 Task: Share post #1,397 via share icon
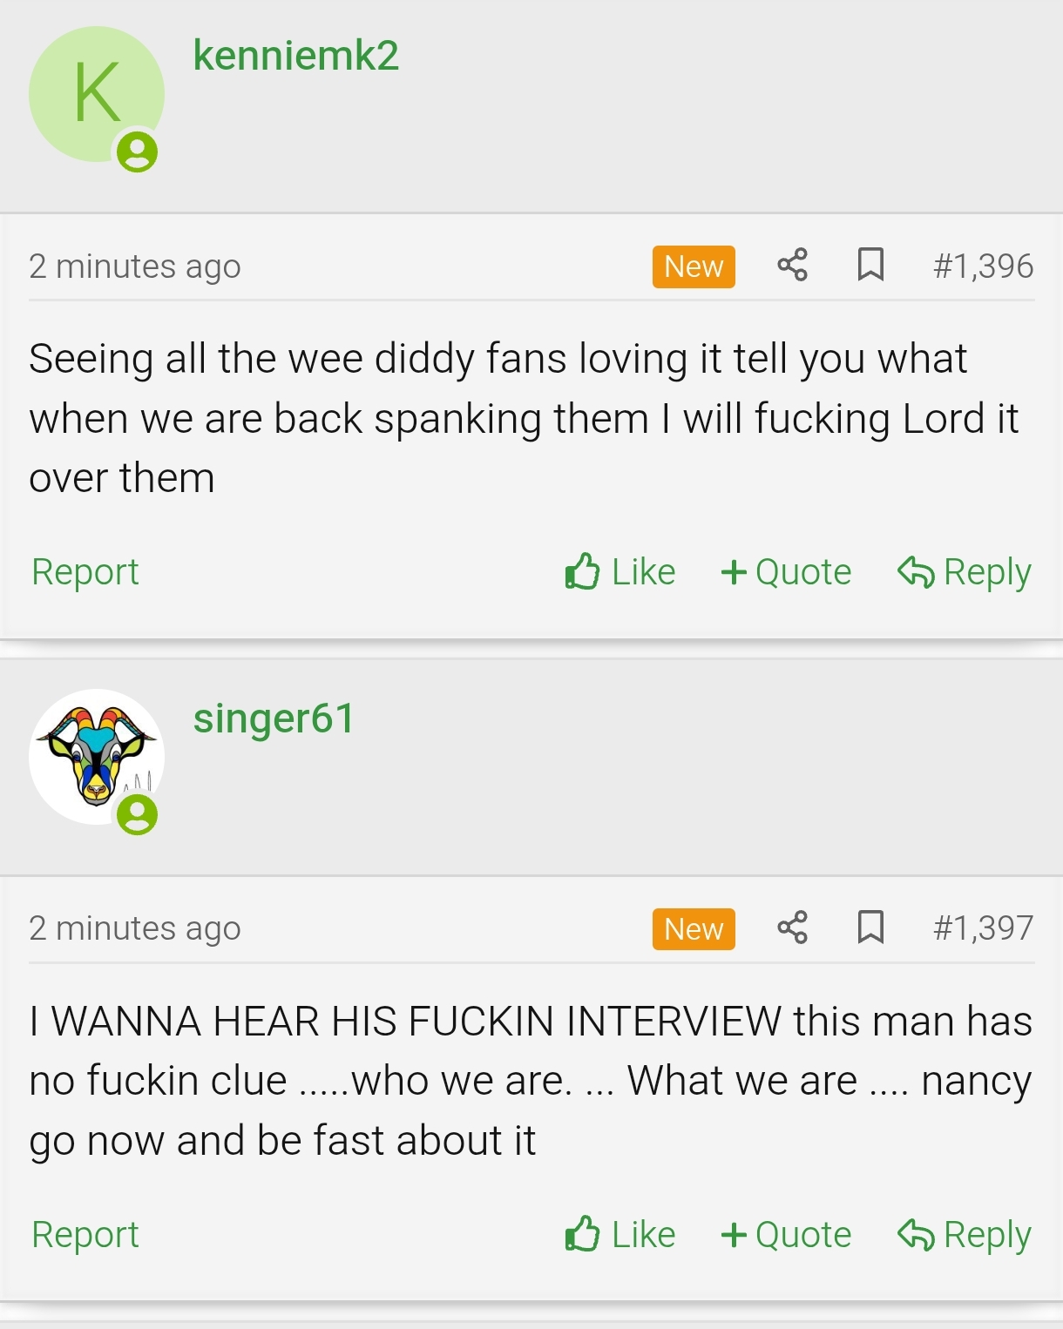(x=792, y=928)
